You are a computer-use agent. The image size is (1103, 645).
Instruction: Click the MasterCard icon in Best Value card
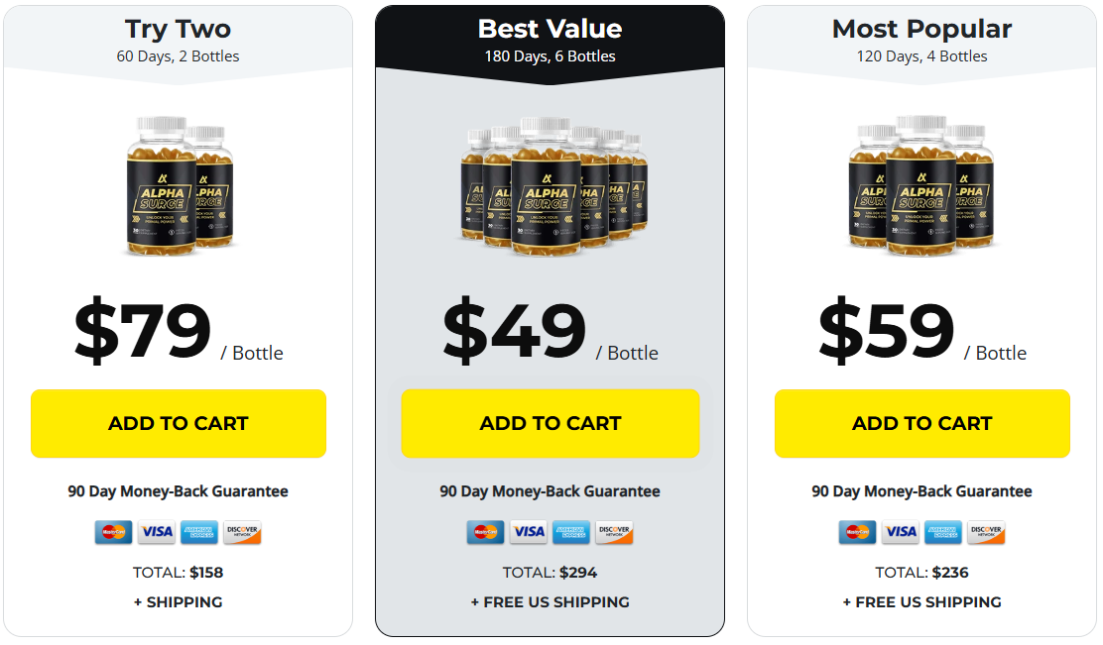[485, 533]
